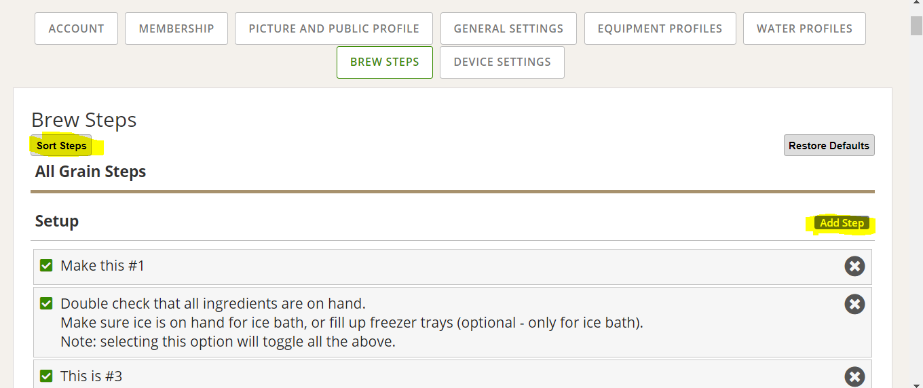This screenshot has height=388, width=923.
Task: Delete the 'Make this #1' step
Action: tap(854, 266)
